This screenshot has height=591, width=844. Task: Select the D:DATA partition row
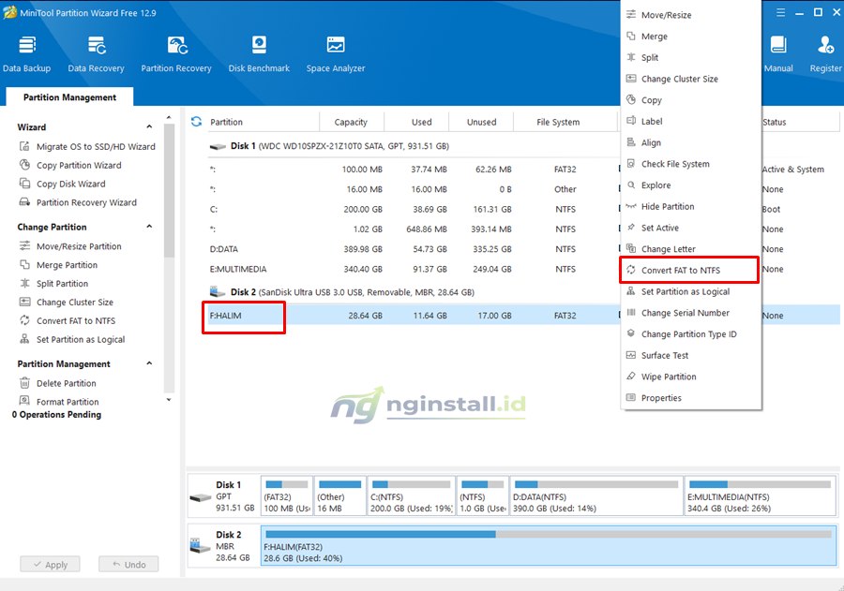[x=521, y=249]
